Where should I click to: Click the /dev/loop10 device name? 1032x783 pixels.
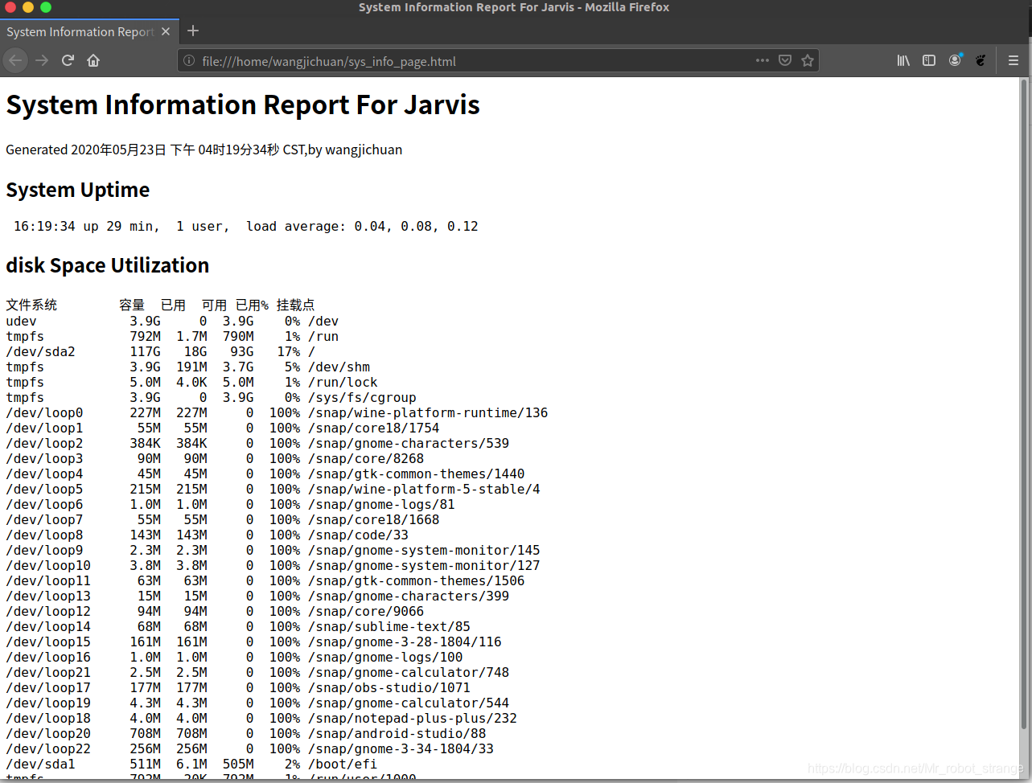coord(48,566)
